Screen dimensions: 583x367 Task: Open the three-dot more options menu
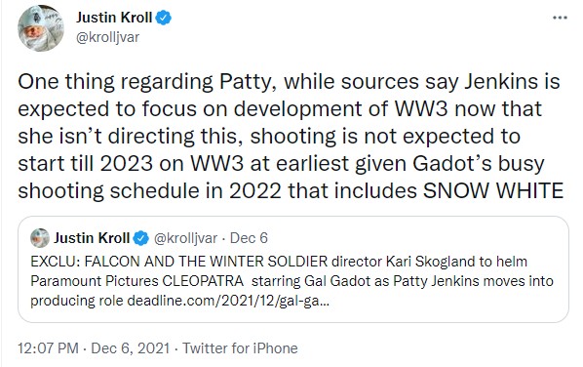tap(560, 18)
